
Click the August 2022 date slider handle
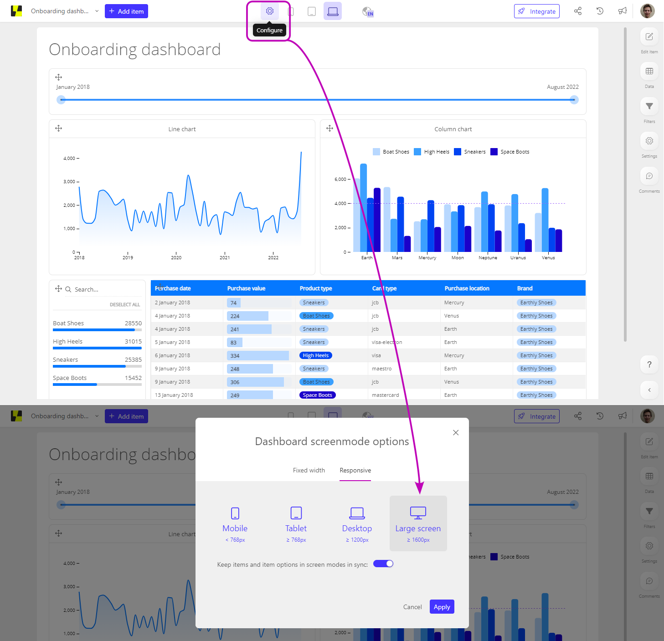574,100
